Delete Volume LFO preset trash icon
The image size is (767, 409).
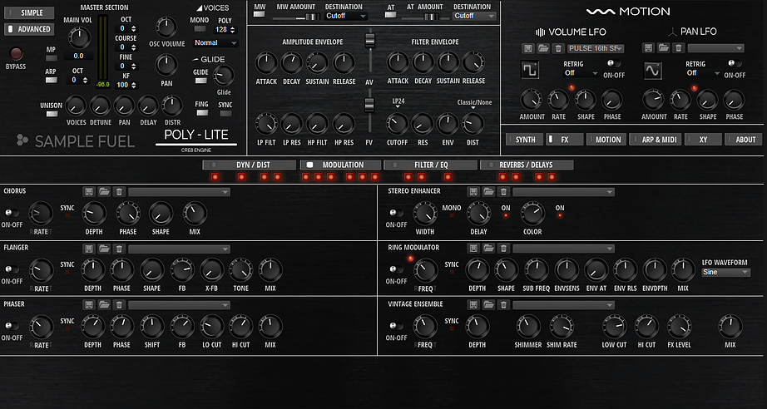(558, 48)
